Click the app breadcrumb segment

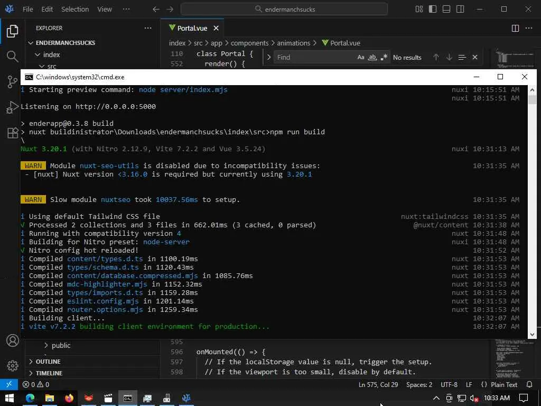[x=216, y=43]
